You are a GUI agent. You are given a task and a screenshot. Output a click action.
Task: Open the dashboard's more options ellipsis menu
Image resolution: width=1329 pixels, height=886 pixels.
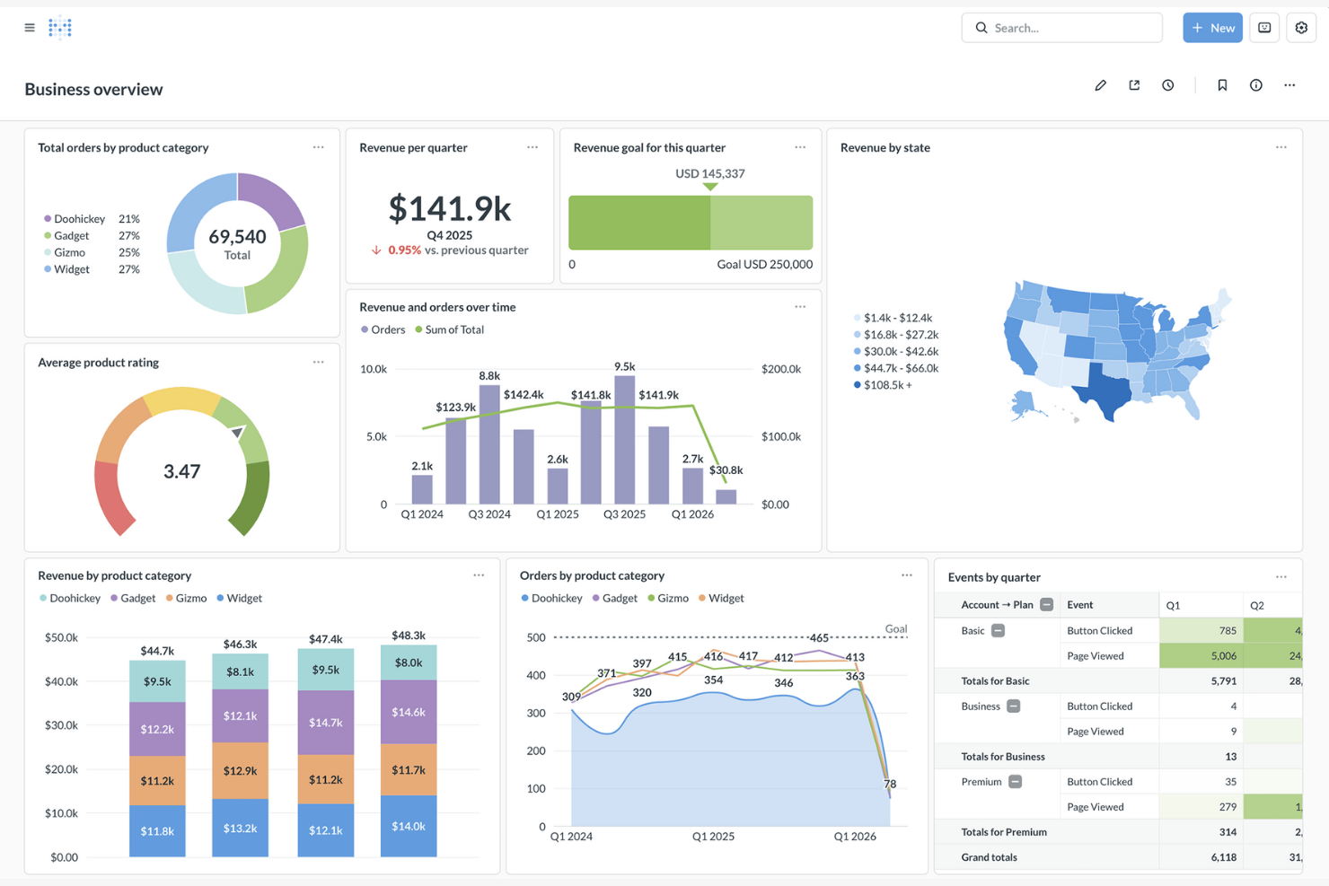[1289, 84]
